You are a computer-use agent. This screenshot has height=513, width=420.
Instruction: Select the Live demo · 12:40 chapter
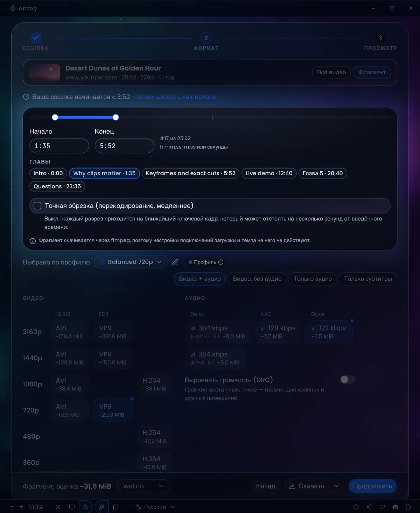click(x=269, y=173)
